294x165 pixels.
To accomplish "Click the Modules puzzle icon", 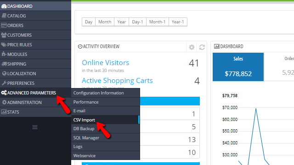I will [4, 54].
